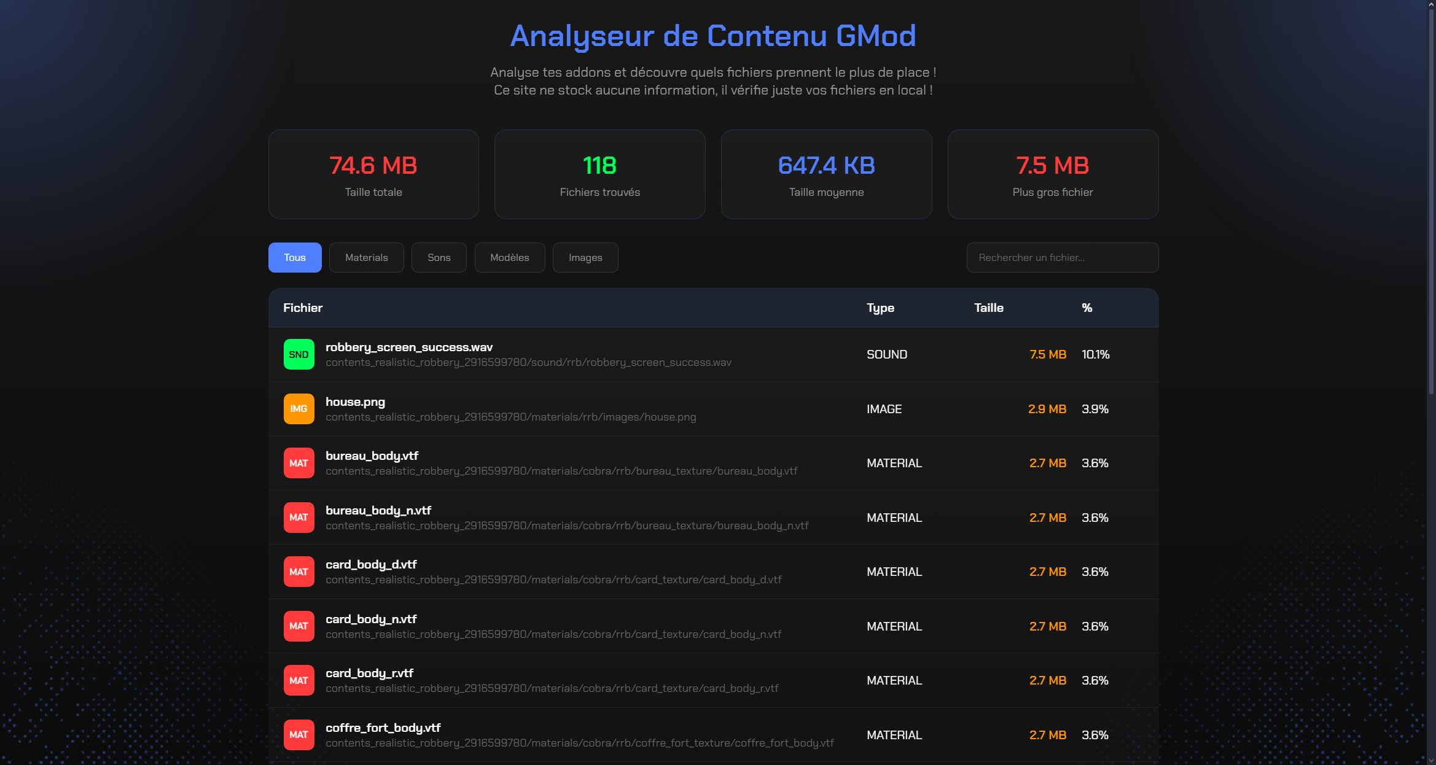Click the MAT icon for bureau_body_n.vtf
1436x765 pixels.
click(299, 518)
